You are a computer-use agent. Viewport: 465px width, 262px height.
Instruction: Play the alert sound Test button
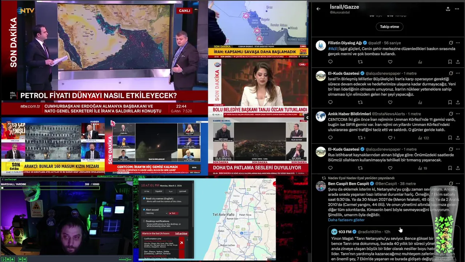tap(174, 213)
